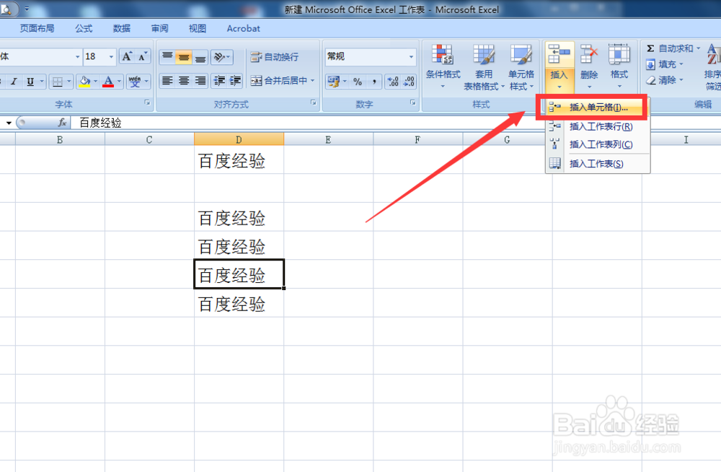Set middle vertical alignment

[x=183, y=56]
